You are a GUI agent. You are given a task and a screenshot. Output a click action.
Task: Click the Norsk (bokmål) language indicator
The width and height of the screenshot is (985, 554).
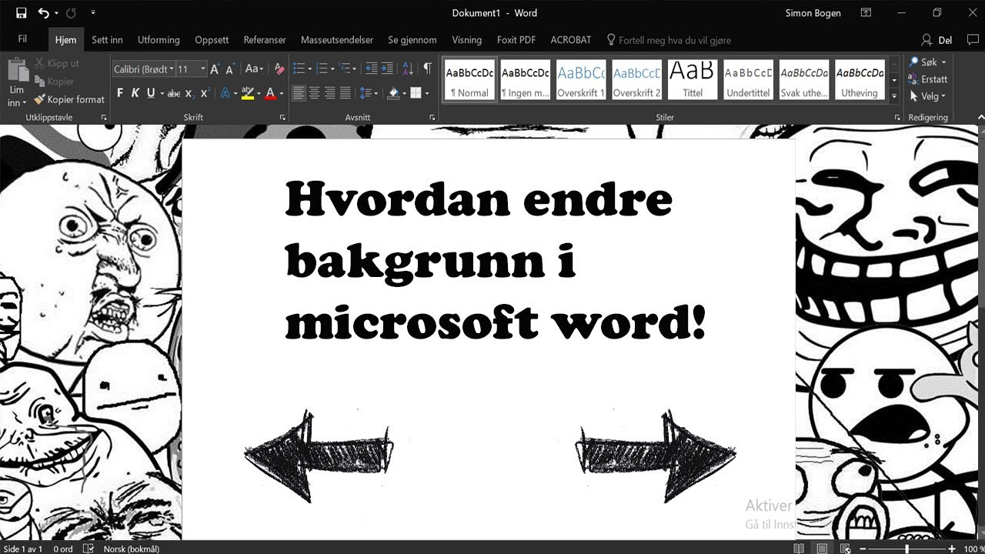pos(131,549)
